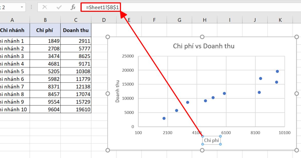Select the 'Chi phí' linked text box
The image size is (301, 158).
coord(211,140)
